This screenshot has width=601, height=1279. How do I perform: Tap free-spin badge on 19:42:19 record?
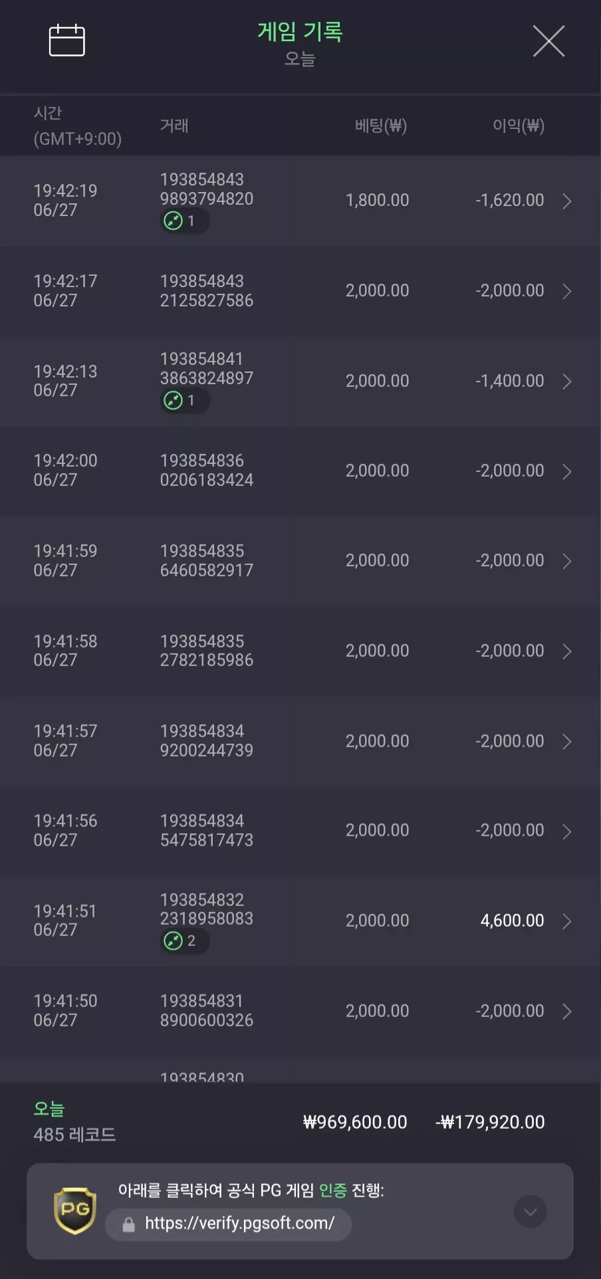pos(185,221)
